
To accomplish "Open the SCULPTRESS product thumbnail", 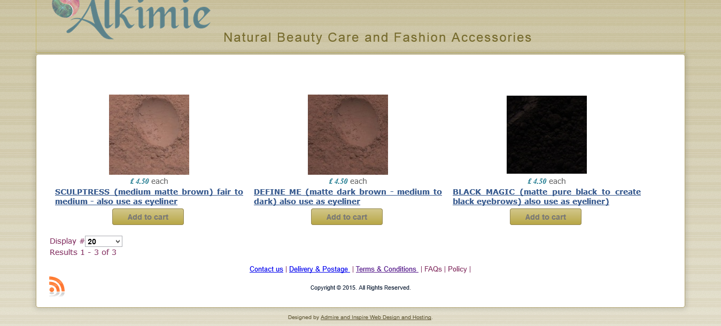I will (x=149, y=135).
